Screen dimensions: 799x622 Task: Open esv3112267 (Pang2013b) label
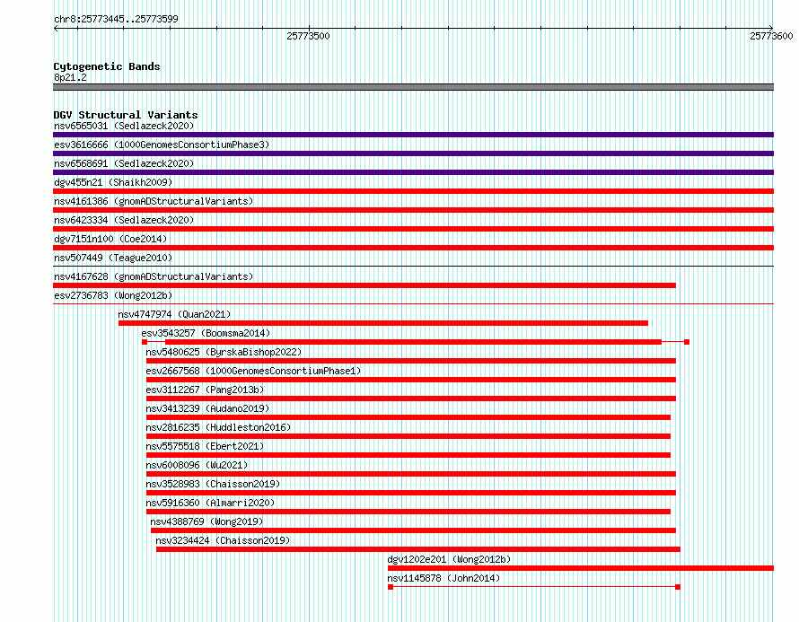pos(205,390)
